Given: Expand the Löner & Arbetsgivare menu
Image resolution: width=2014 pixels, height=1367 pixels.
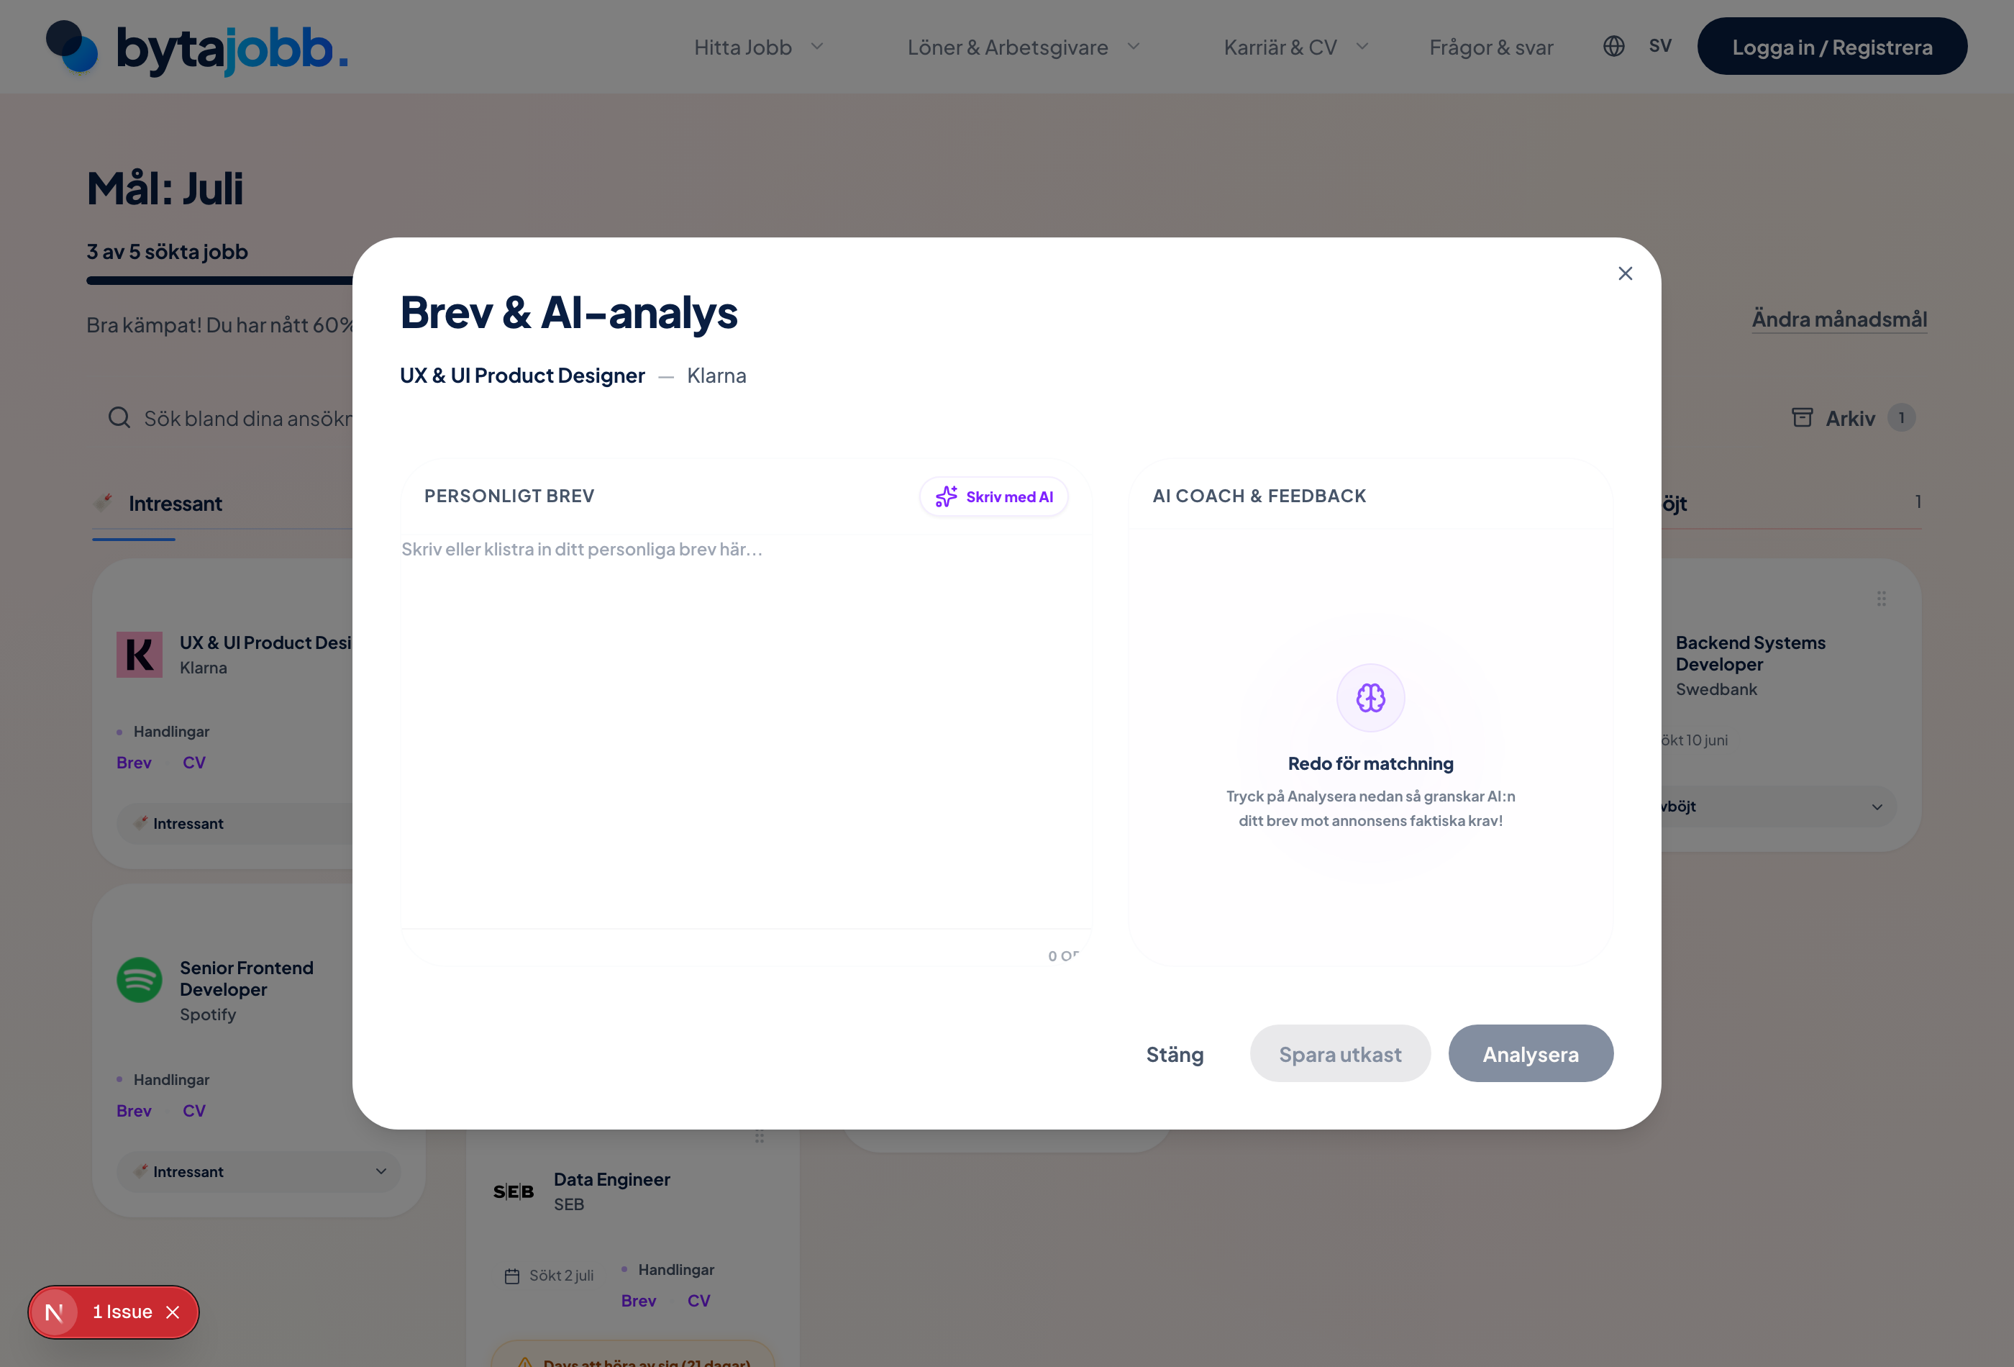Looking at the screenshot, I should [1024, 47].
